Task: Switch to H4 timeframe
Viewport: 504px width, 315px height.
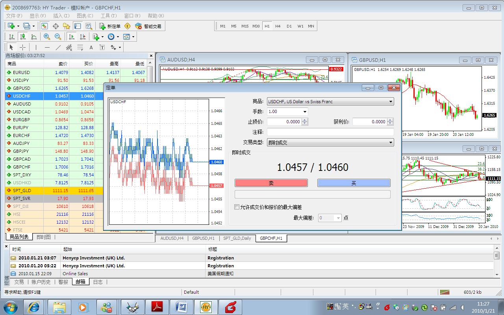Action: tap(278, 26)
